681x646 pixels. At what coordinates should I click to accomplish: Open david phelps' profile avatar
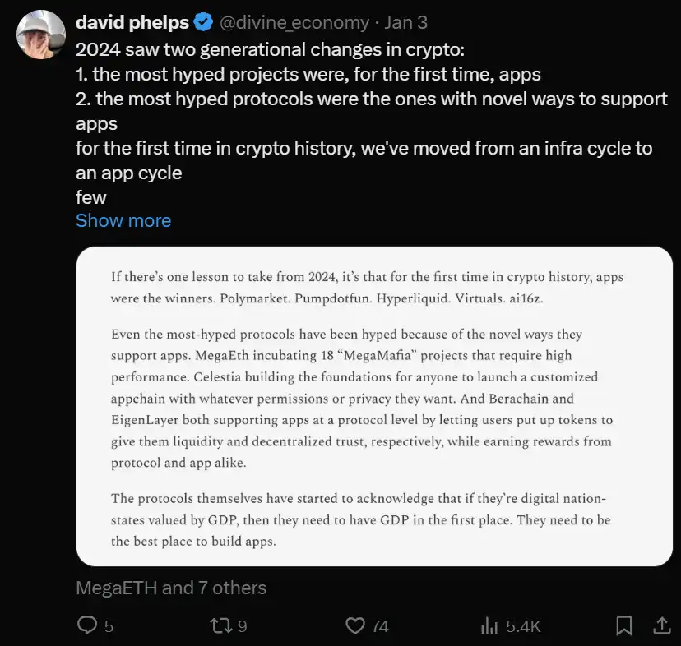[41, 35]
